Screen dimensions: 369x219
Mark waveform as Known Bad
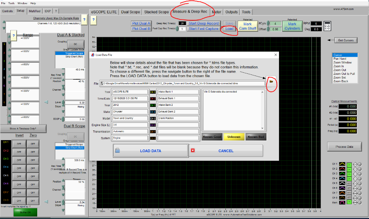(256, 137)
